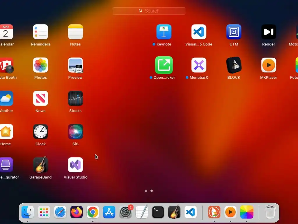Open Google Chrome from the Dock
The width and height of the screenshot is (298, 224).
93,212
